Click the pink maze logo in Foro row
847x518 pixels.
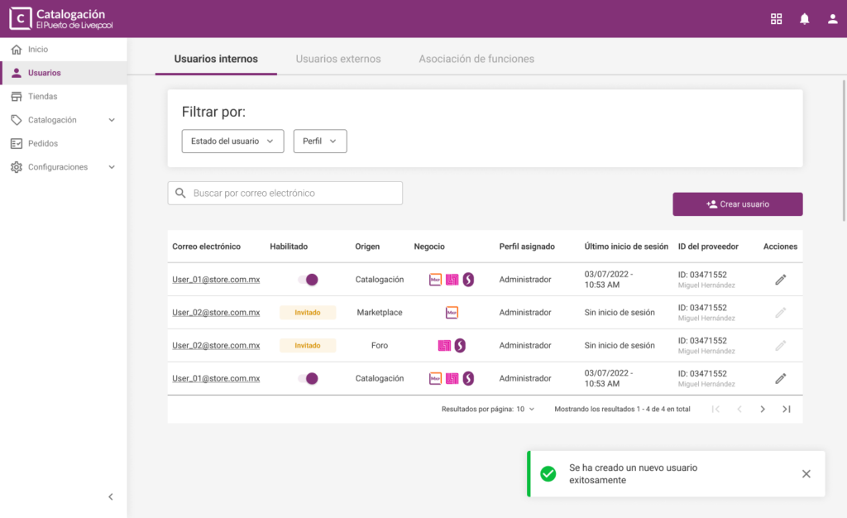click(444, 345)
